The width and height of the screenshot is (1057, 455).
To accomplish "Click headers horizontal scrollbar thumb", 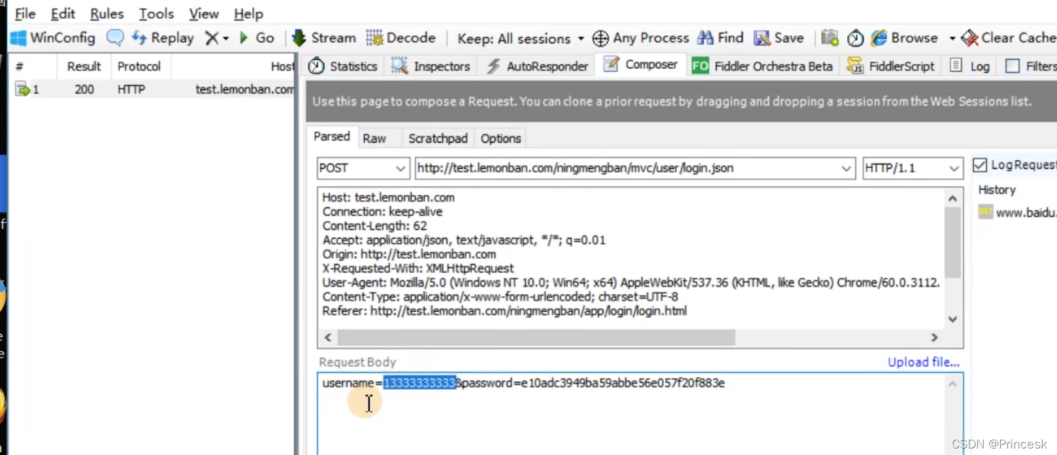I will pos(536,337).
